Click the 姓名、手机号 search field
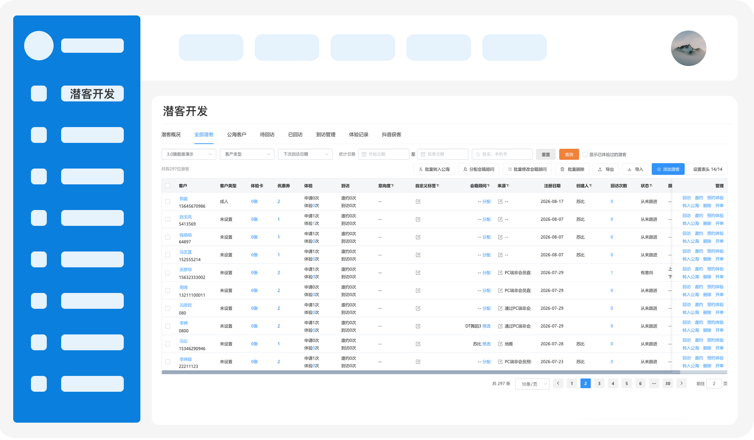The image size is (754, 440). pyautogui.click(x=502, y=154)
